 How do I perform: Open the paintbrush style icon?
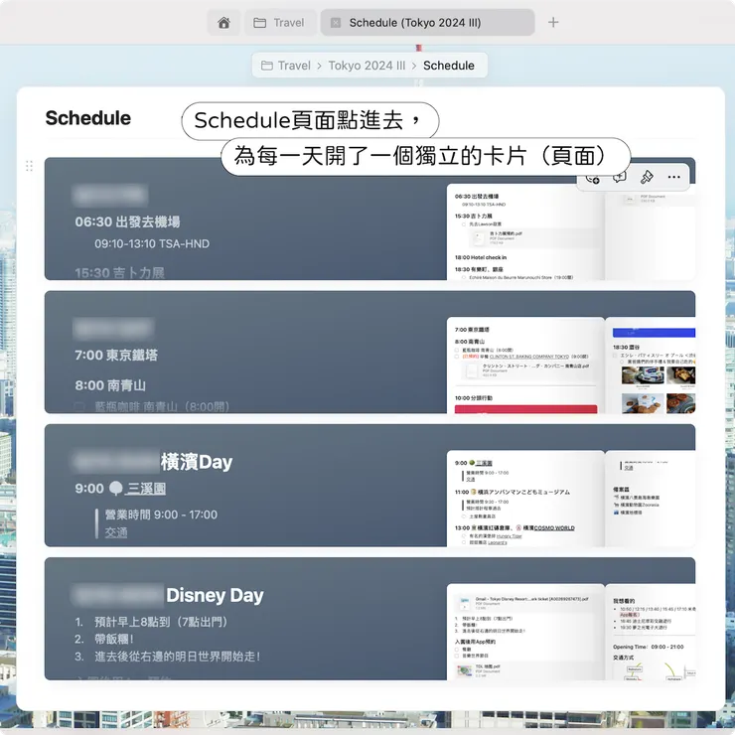click(647, 177)
